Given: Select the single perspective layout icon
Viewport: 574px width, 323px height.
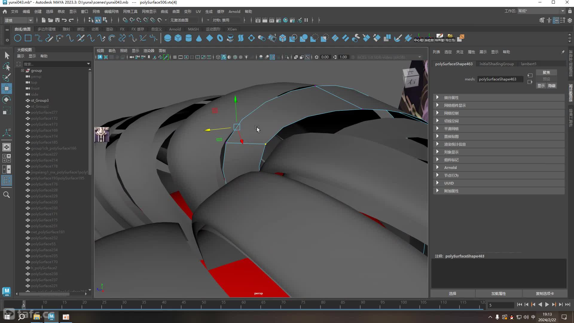Looking at the screenshot, I should point(7,147).
